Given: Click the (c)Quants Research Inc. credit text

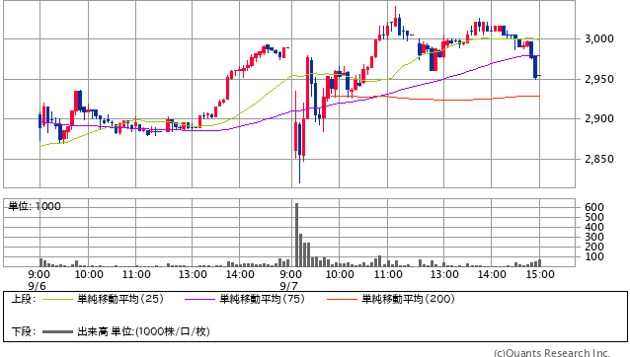Looking at the screenshot, I should pos(552,353).
